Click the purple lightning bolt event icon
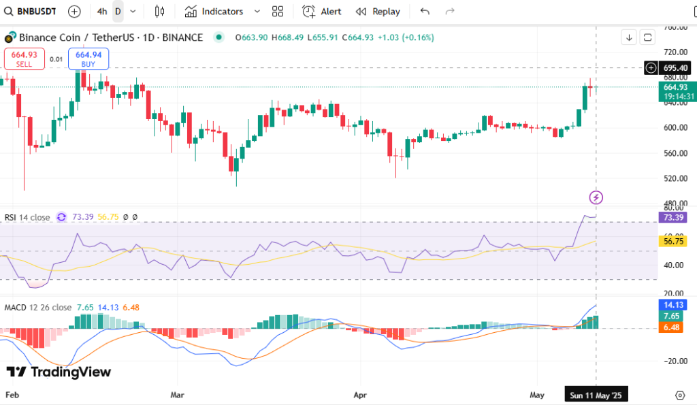 (x=596, y=197)
